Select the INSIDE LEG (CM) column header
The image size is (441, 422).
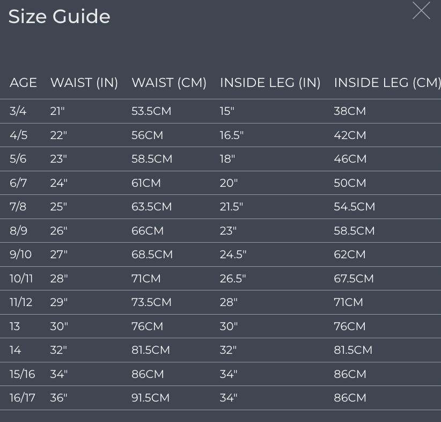point(387,83)
